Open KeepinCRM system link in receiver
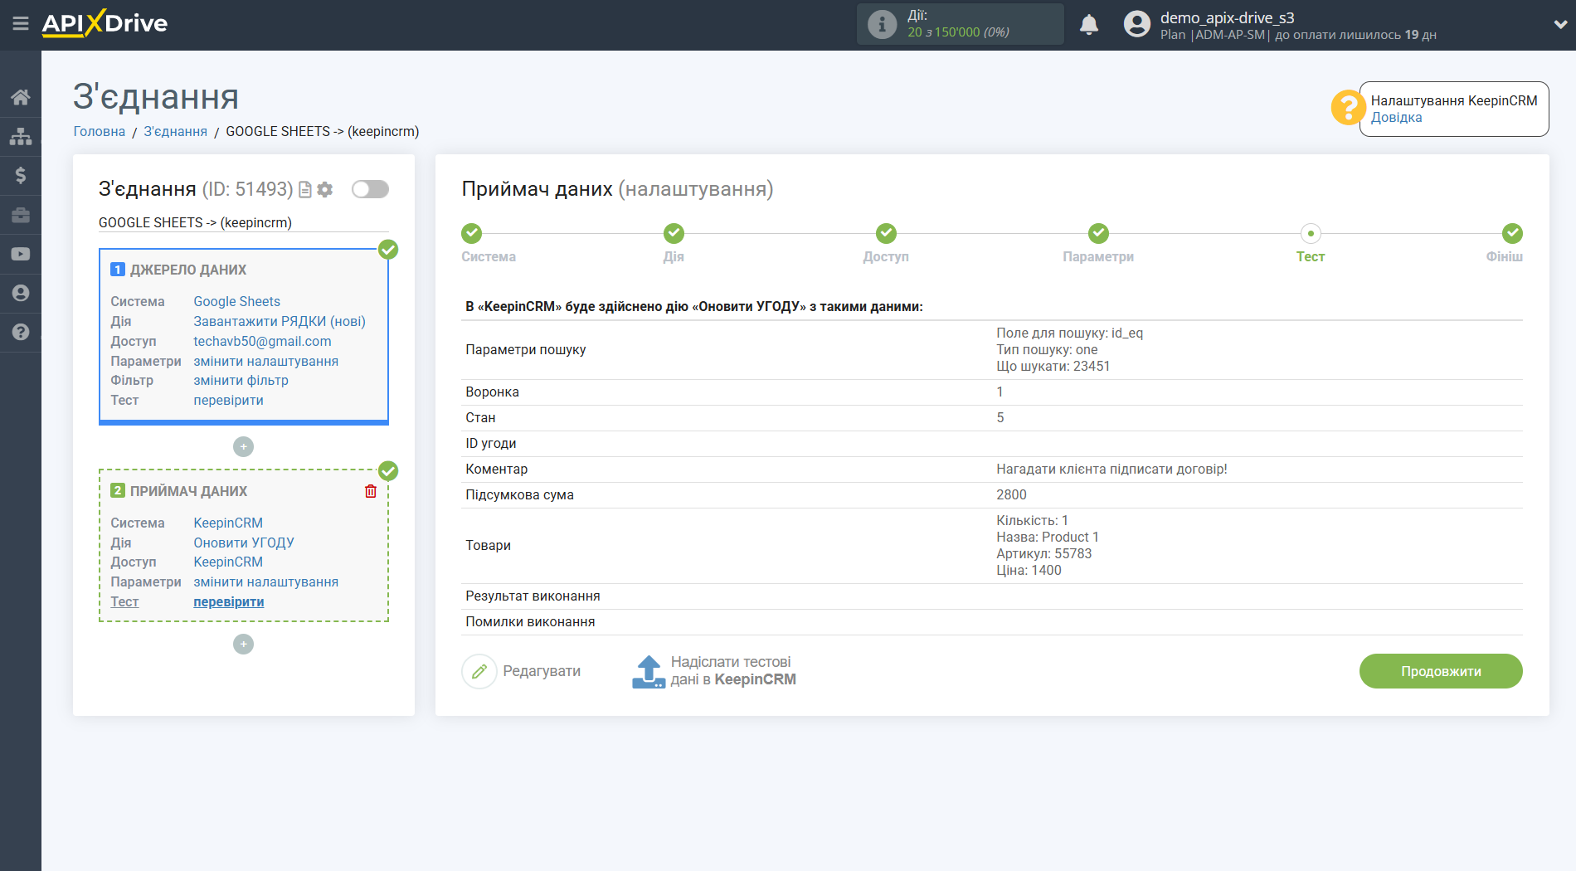Screen dimensions: 1576x871 tap(228, 523)
